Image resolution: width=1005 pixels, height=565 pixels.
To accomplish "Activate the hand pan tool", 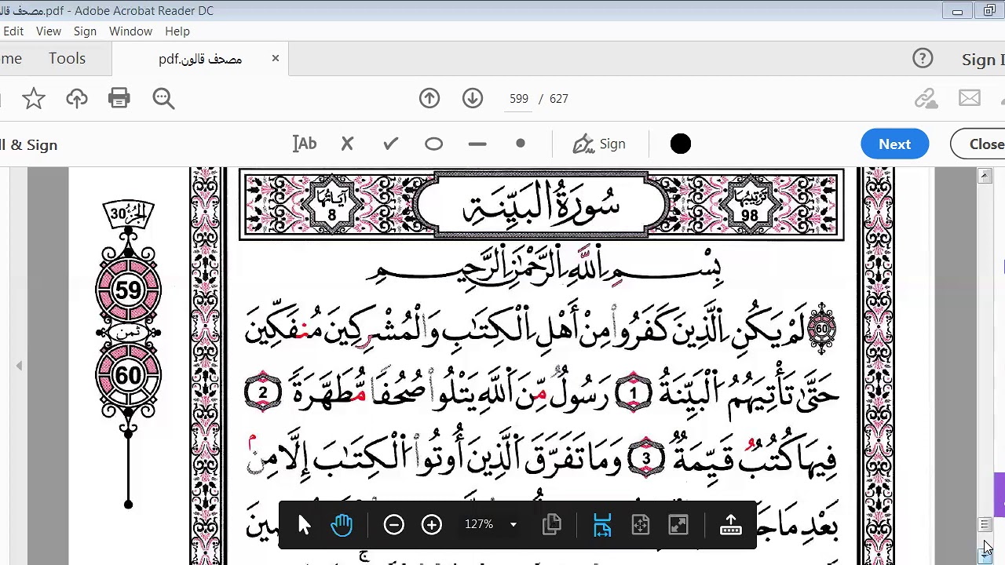I will coord(342,524).
